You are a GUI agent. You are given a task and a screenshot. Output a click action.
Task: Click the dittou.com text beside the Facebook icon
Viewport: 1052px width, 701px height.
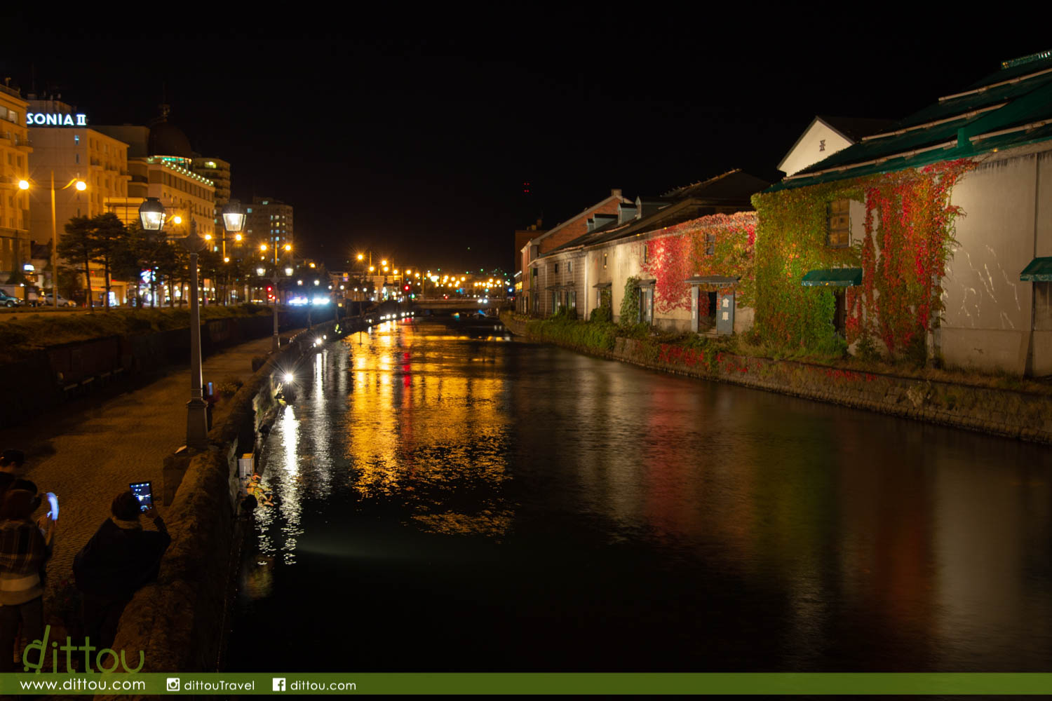[x=323, y=685]
